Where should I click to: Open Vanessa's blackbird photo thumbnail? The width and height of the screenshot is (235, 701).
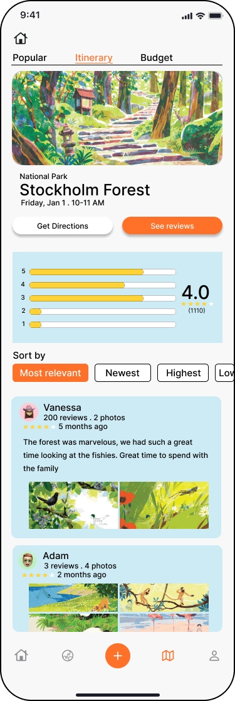(73, 505)
